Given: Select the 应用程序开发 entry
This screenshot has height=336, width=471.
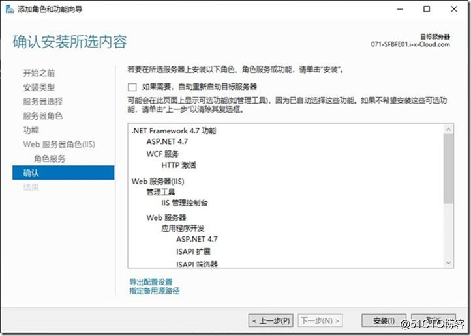Looking at the screenshot, I should (x=183, y=229).
